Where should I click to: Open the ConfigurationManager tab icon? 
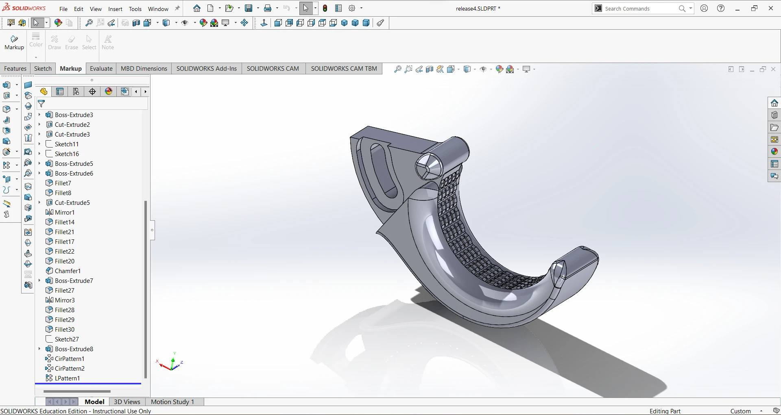(76, 91)
